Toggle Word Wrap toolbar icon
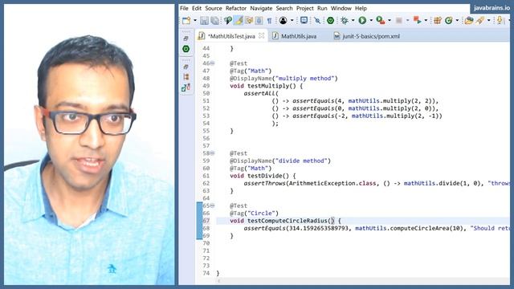 (x=249, y=21)
